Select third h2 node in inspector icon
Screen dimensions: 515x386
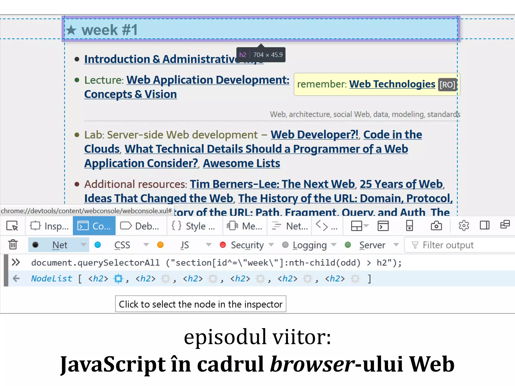(213, 279)
